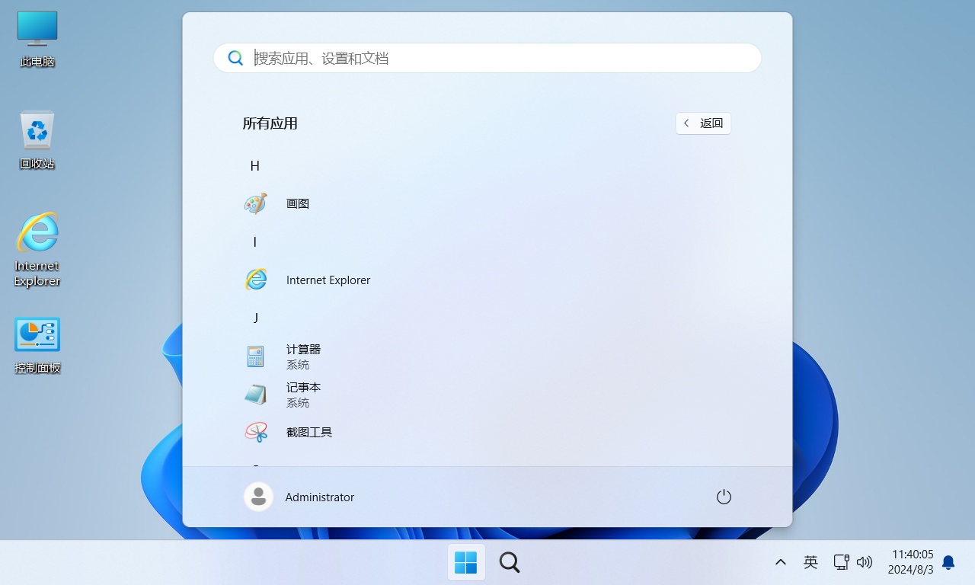The height and width of the screenshot is (585, 975).
Task: Jump to letter H section header
Action: click(255, 165)
